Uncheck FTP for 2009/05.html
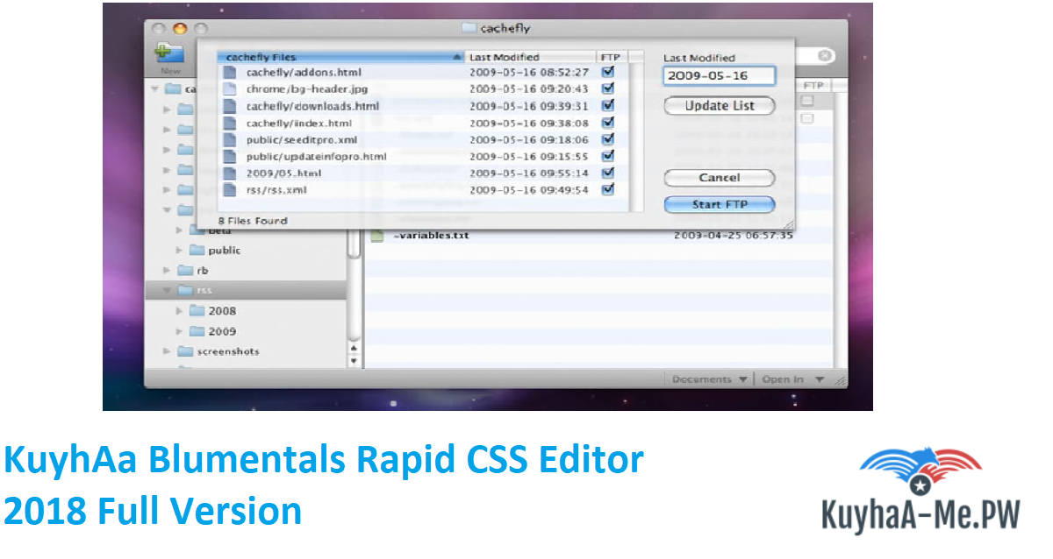This screenshot has height=559, width=1053. (x=608, y=173)
